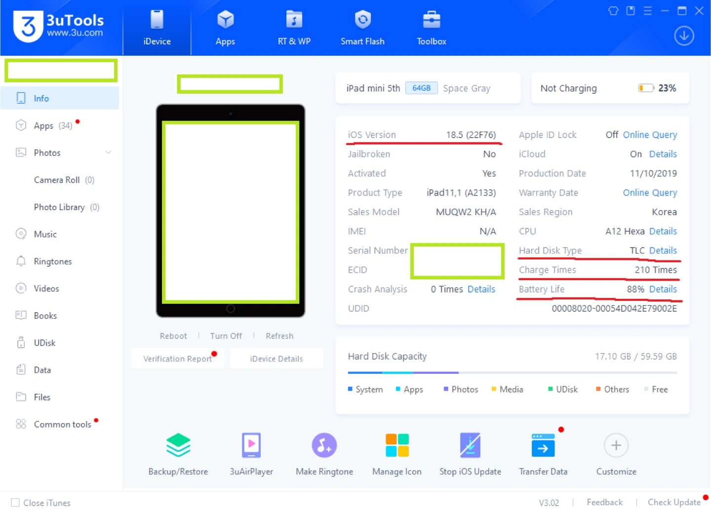Click the 64GB storage badge

coord(421,88)
